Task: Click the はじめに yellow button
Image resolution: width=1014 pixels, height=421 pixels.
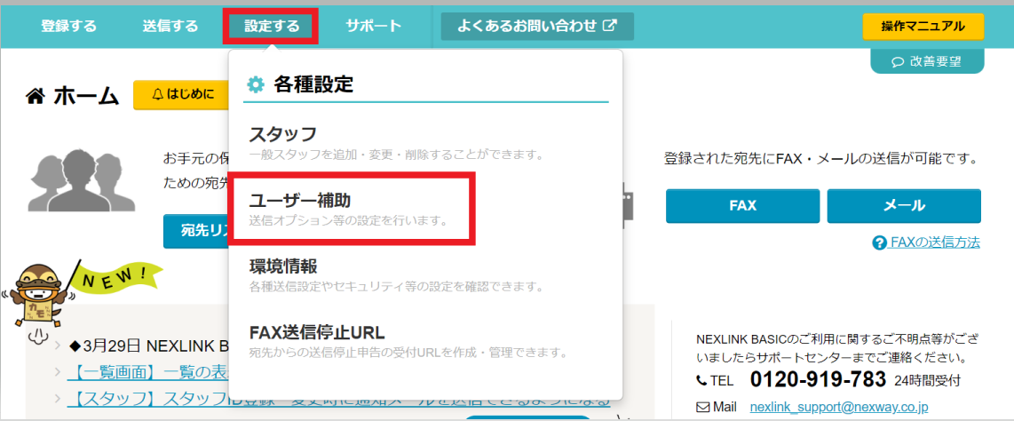Action: 182,95
